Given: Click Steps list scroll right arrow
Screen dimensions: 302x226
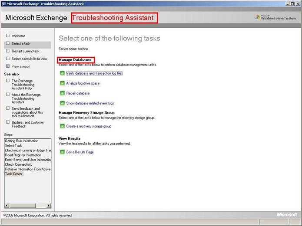Looking at the screenshot, I should point(49,206).
